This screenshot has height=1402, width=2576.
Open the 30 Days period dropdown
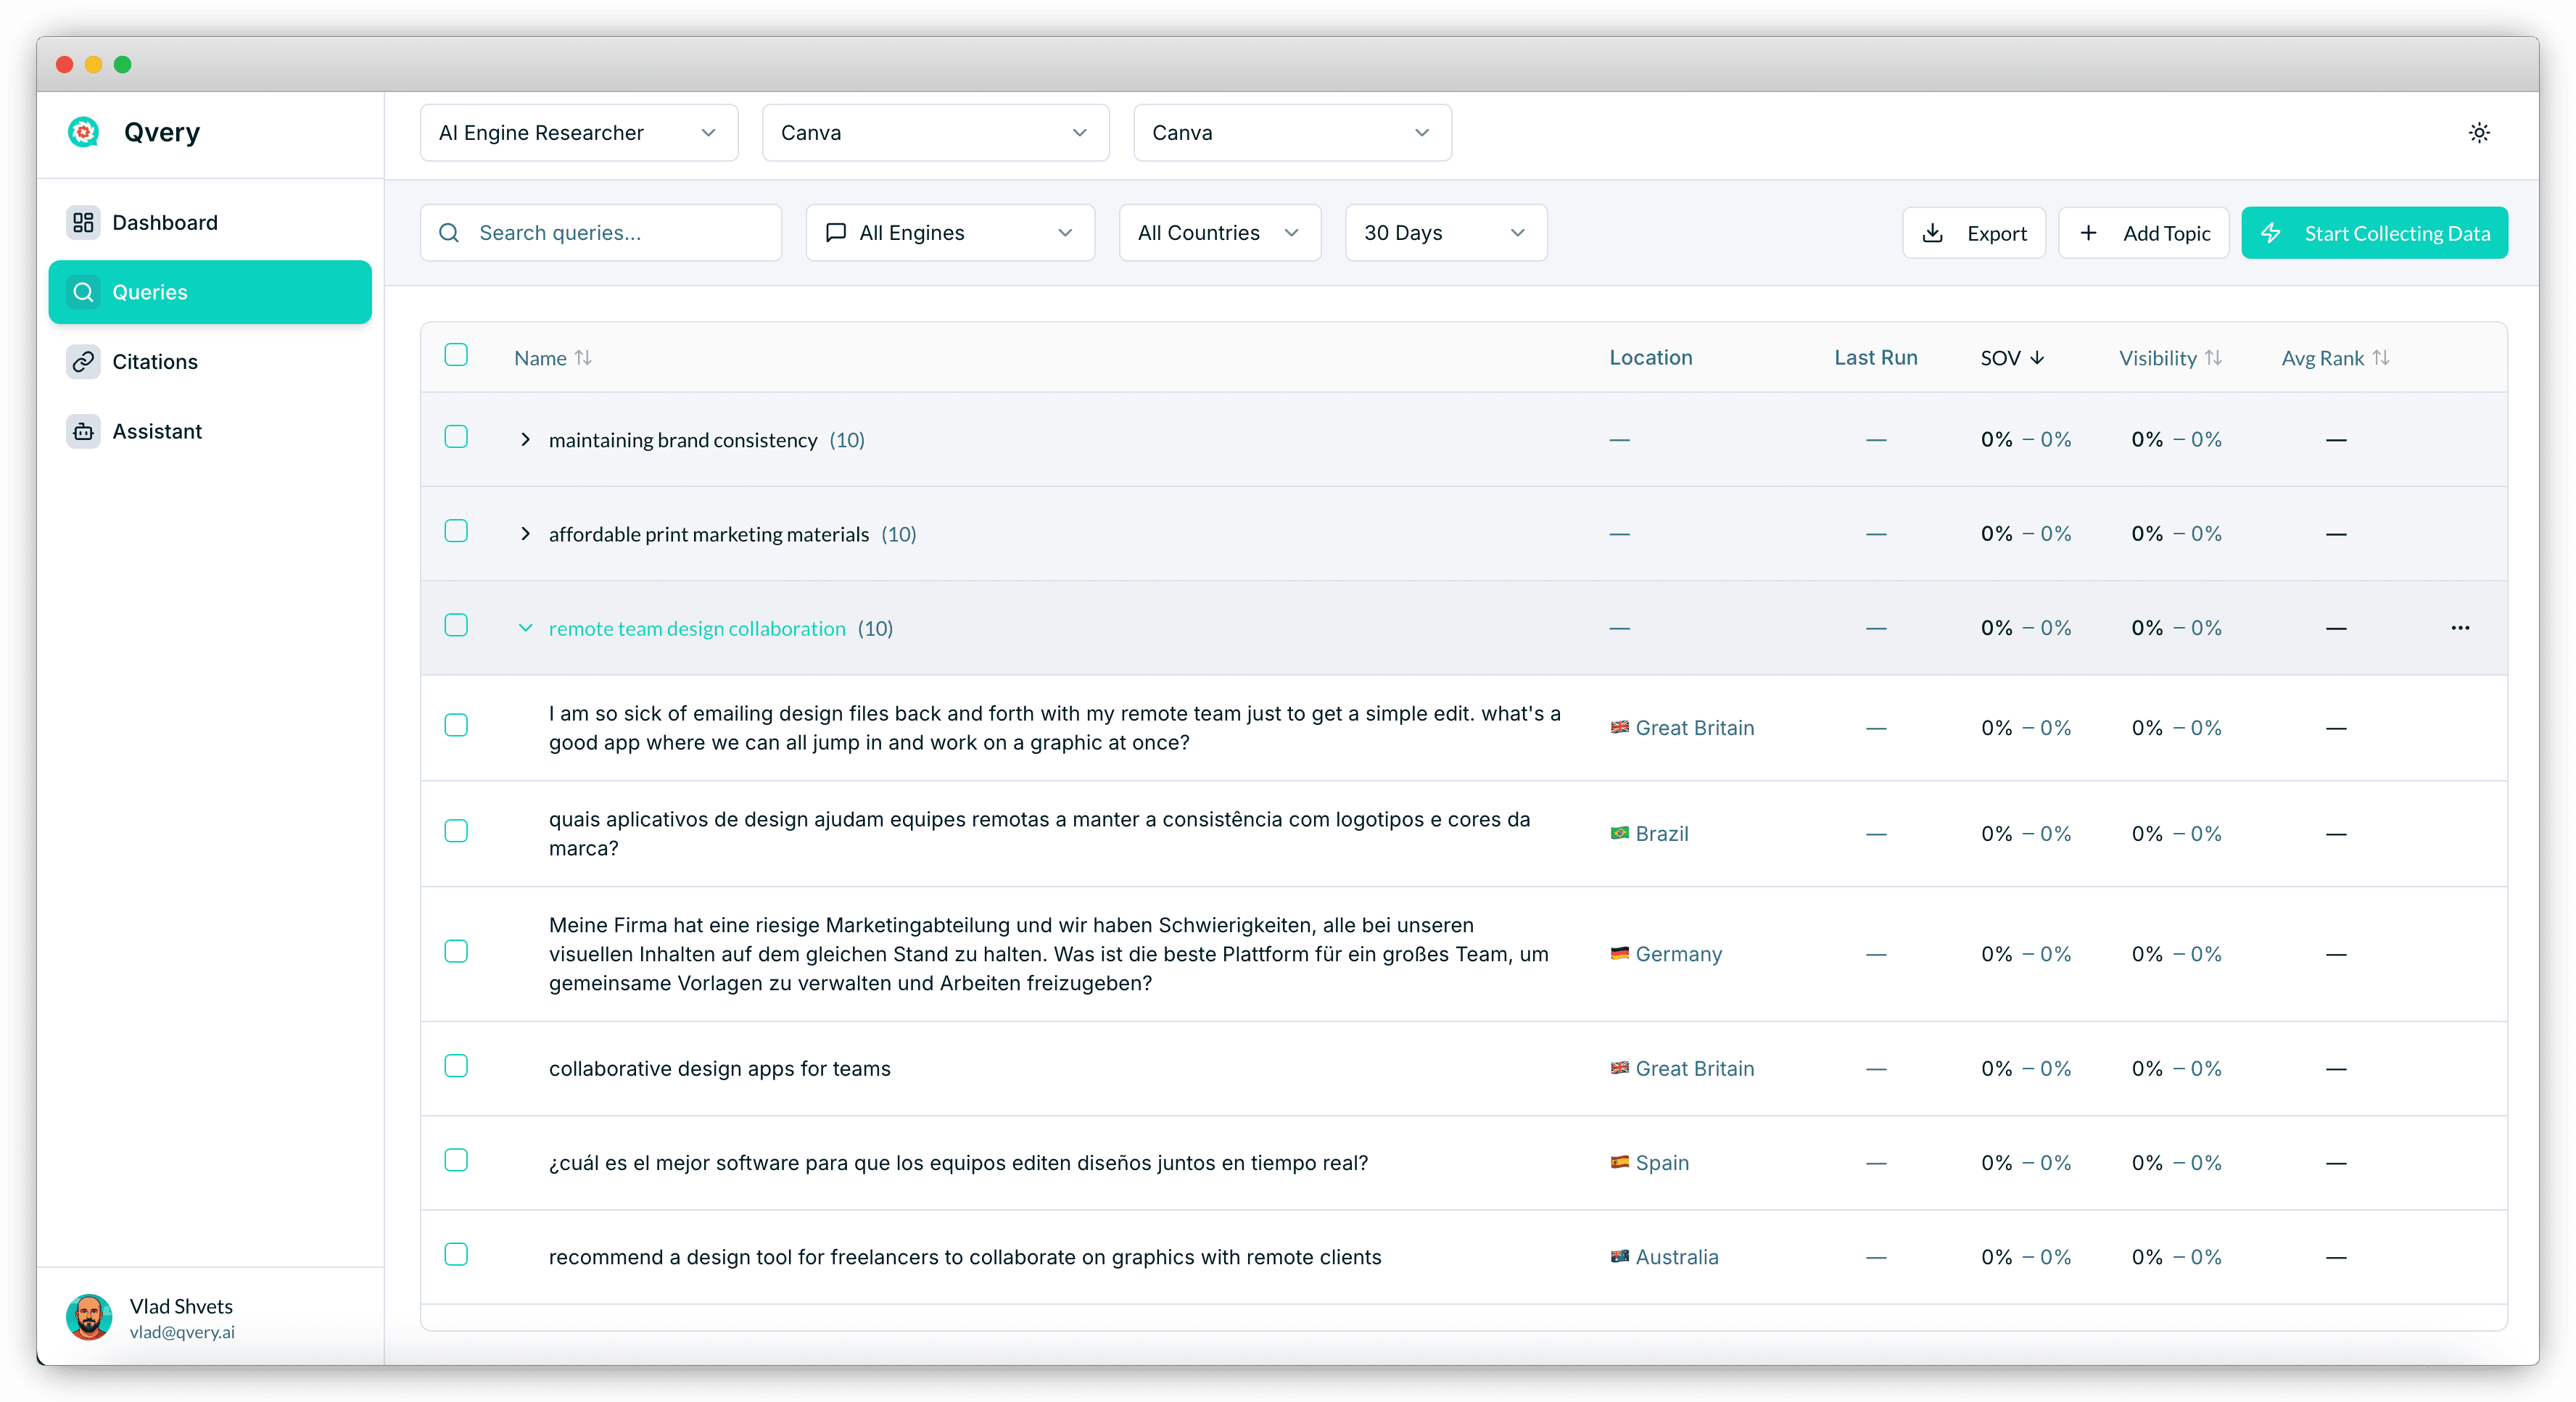click(1445, 233)
